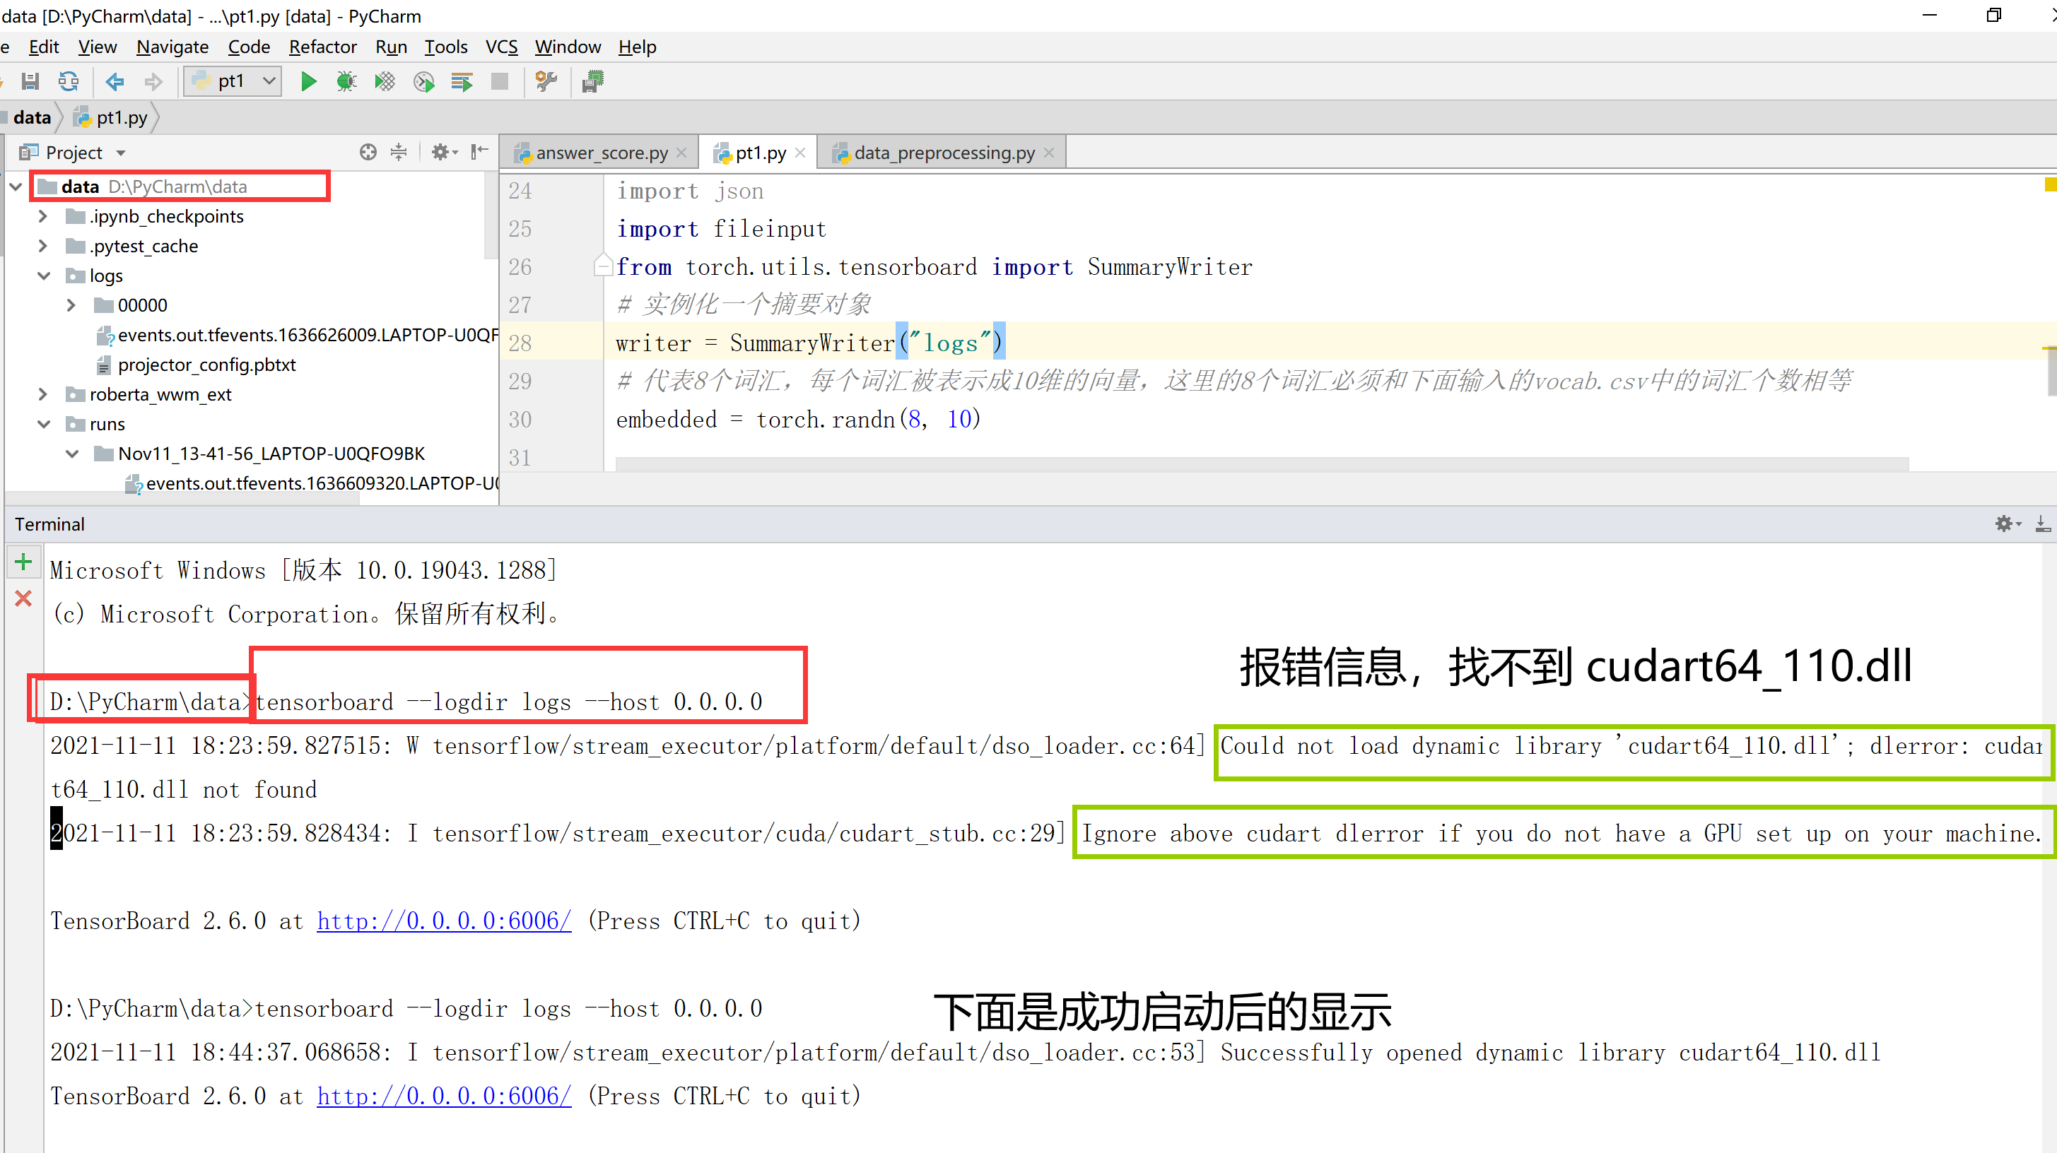Click the Save All floppy icon
Image resolution: width=2057 pixels, height=1153 pixels.
[x=30, y=81]
